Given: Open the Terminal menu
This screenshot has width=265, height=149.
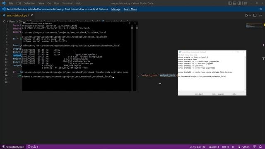Looking at the screenshot, I should 67,3.
